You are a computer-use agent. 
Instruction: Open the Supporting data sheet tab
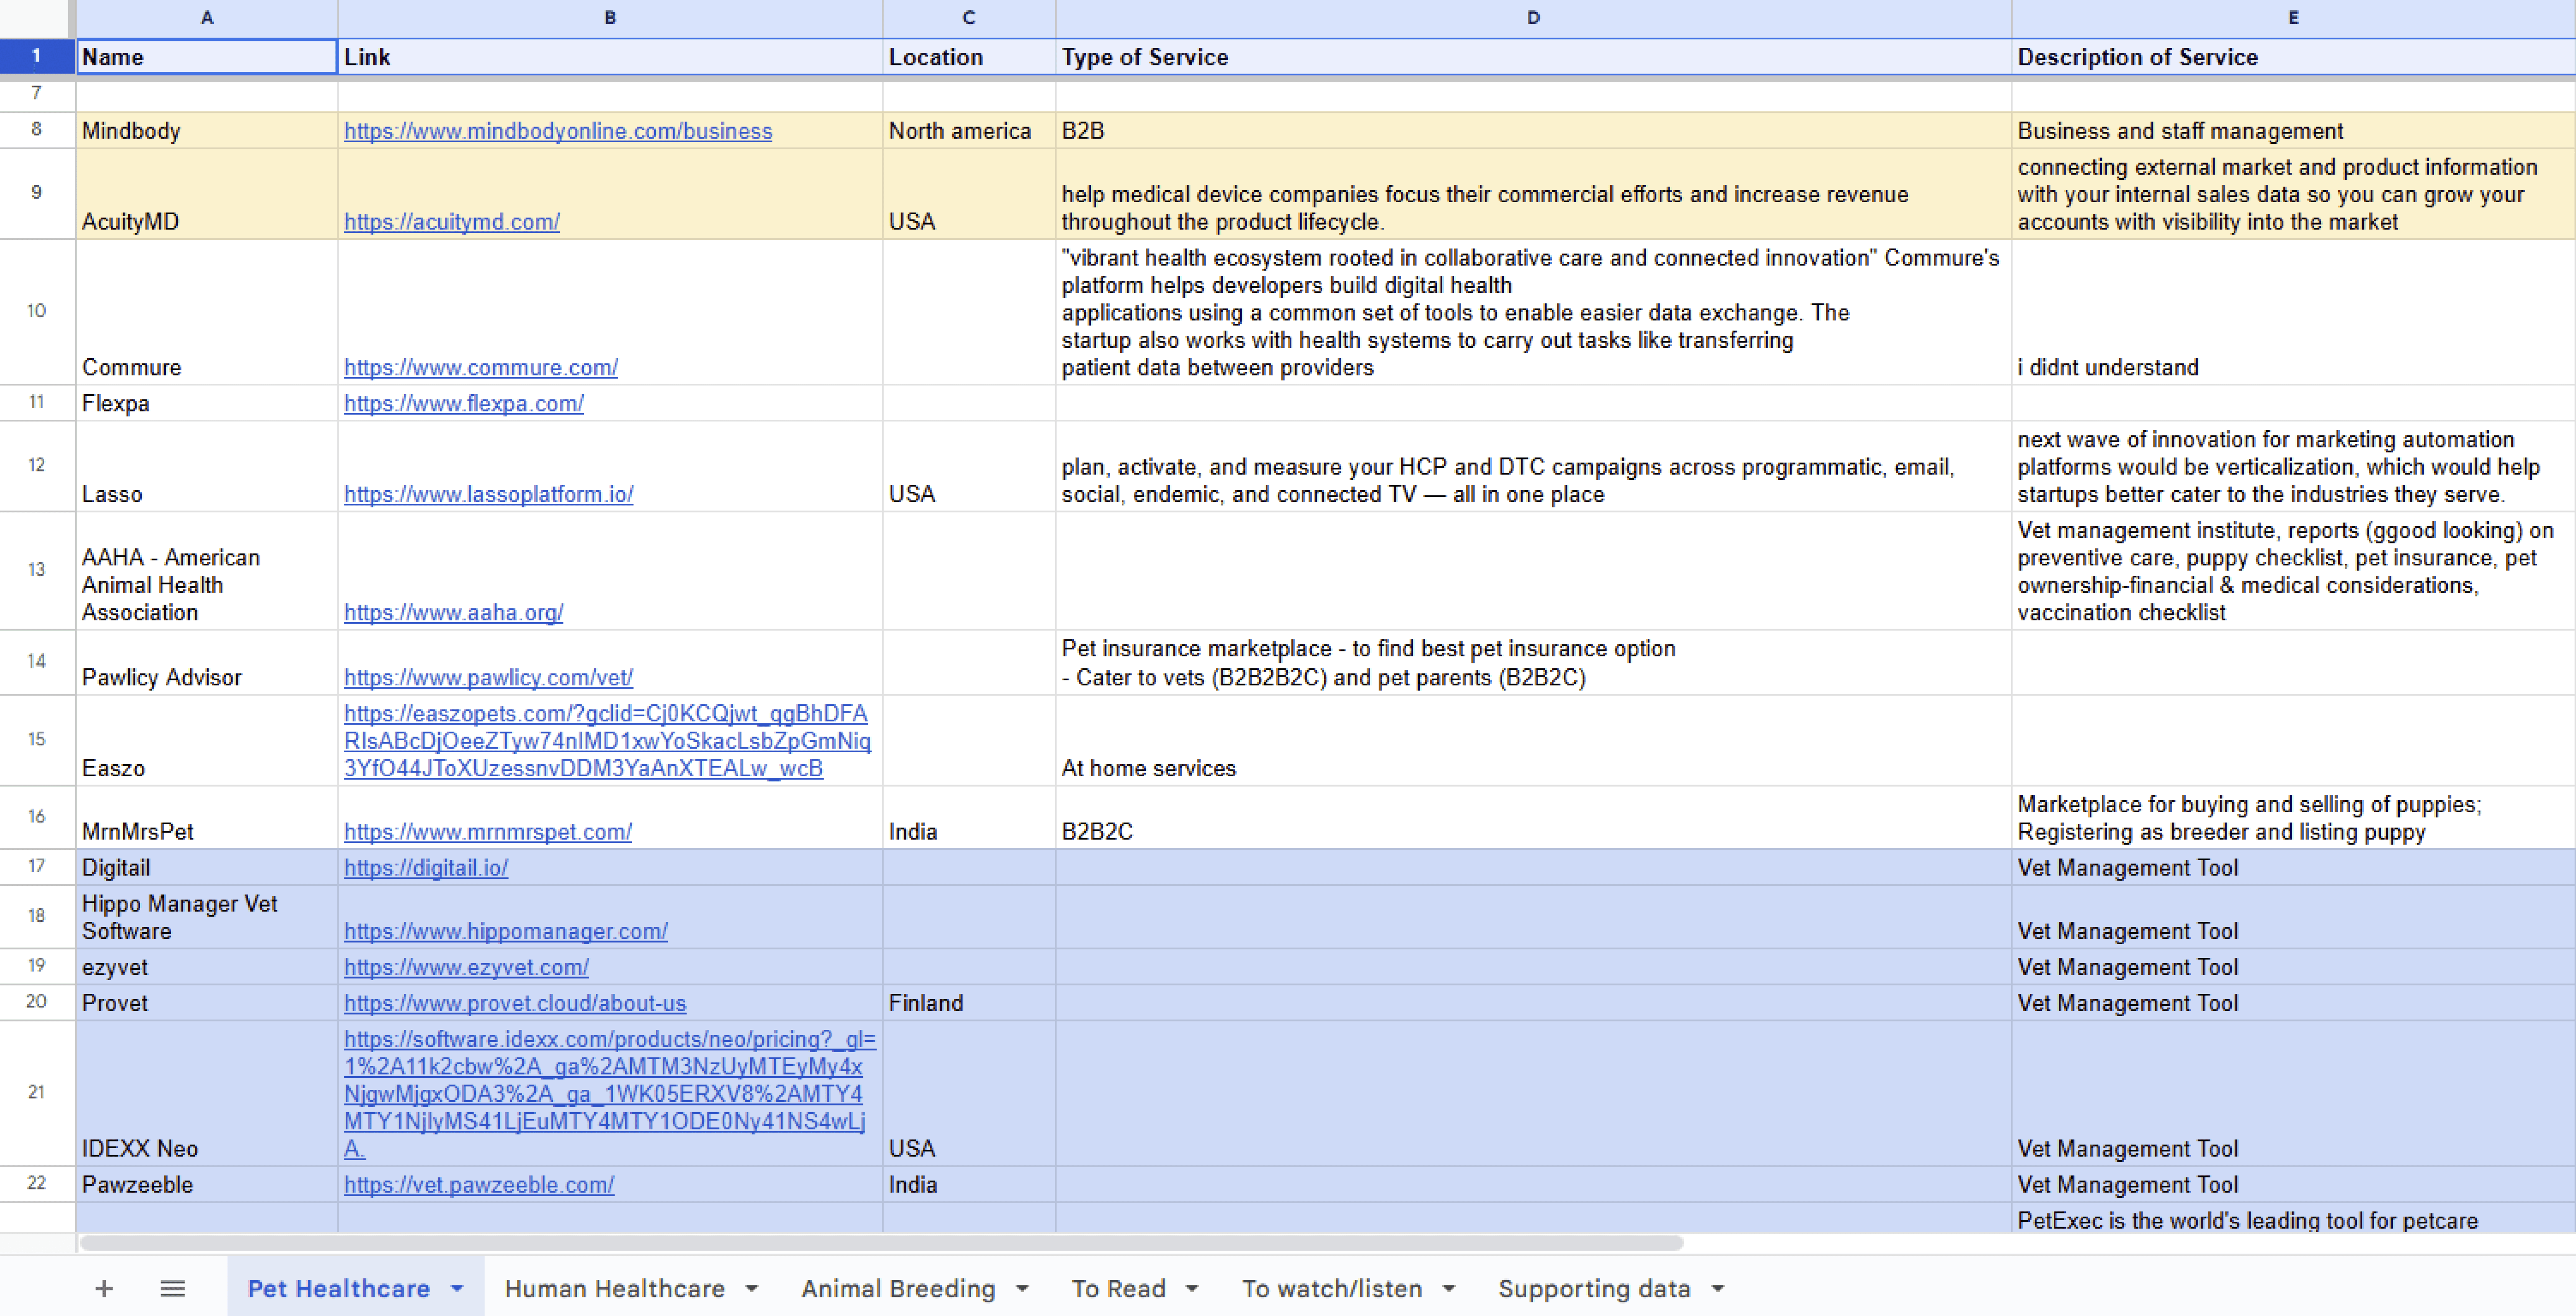[1593, 1288]
